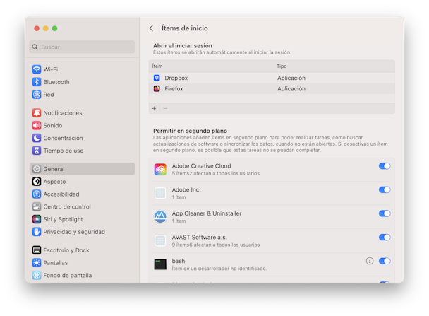Select the Concentración moon icon
The width and height of the screenshot is (429, 316).
point(37,138)
